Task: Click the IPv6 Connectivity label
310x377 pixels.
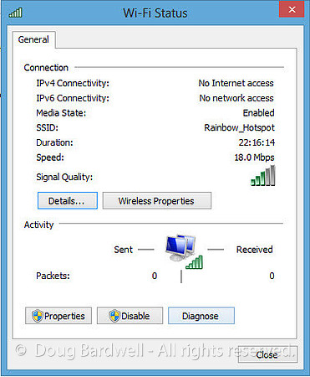Action: pos(73,98)
